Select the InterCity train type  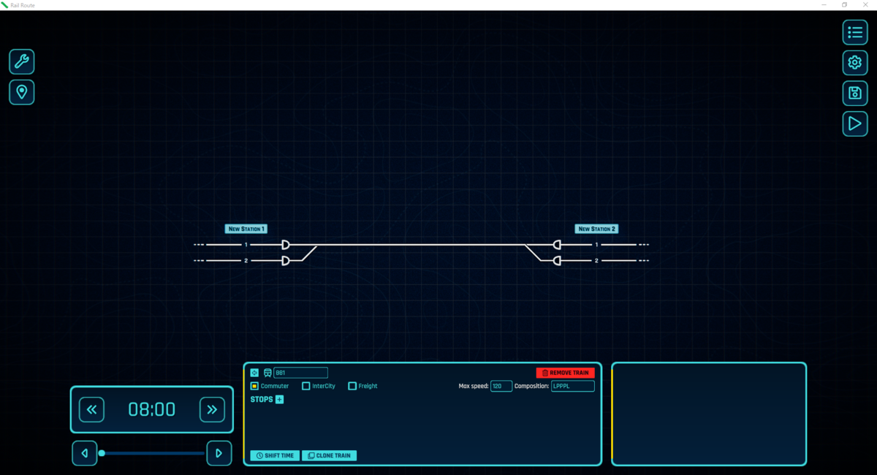(319, 386)
